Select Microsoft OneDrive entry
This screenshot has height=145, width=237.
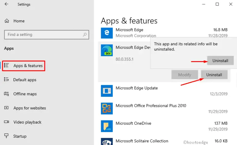[133, 123]
